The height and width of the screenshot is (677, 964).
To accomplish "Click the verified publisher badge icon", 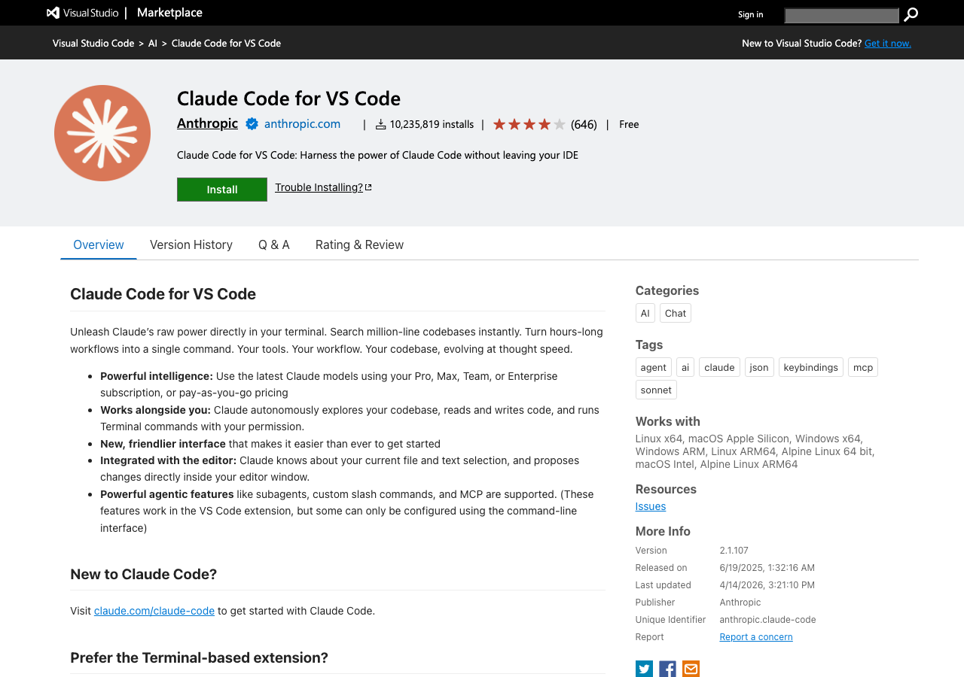I will [x=252, y=124].
